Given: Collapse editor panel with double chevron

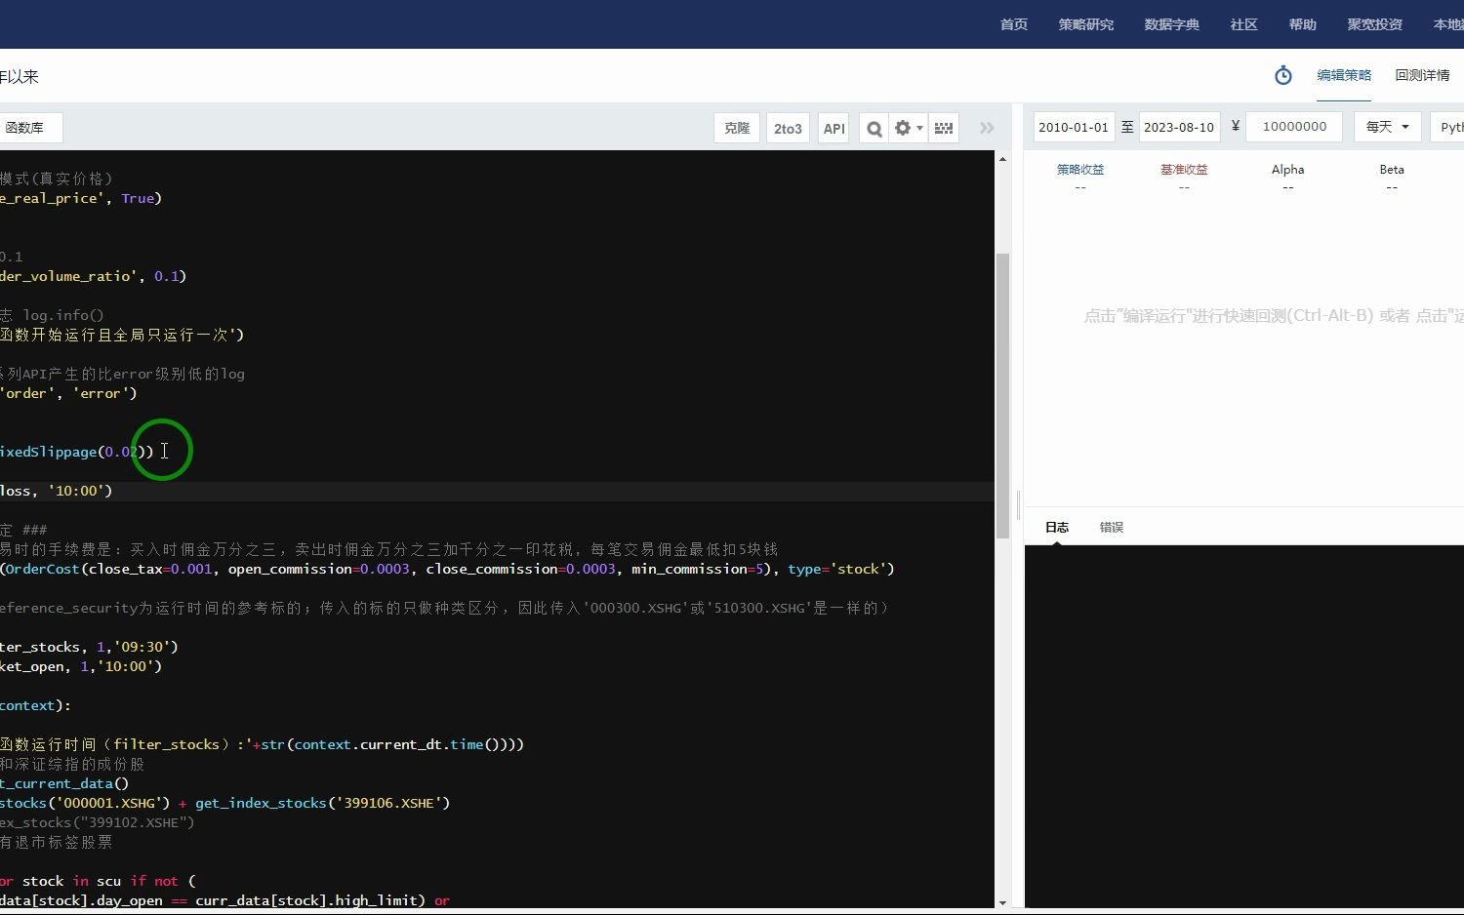Looking at the screenshot, I should pos(987,128).
